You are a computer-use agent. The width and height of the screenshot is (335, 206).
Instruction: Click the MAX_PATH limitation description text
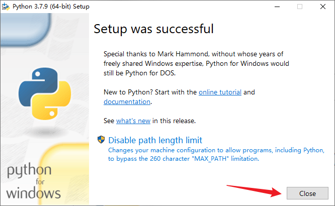[x=216, y=154]
